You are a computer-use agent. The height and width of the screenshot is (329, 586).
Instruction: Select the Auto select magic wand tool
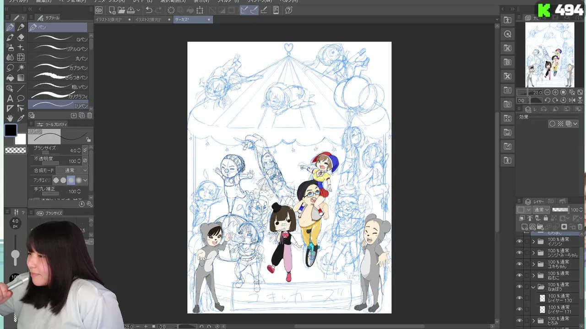tap(21, 68)
